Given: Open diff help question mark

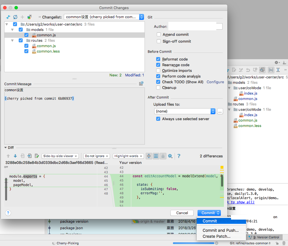Looking at the screenshot, I should [179, 156].
